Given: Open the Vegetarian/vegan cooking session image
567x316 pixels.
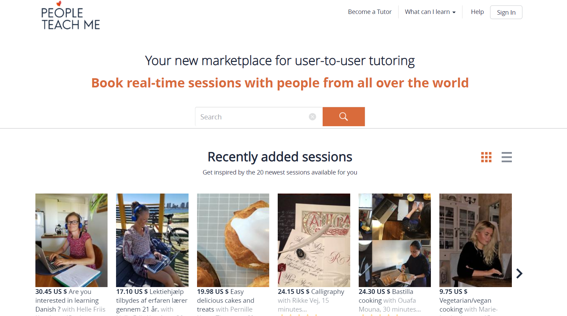Looking at the screenshot, I should click(475, 240).
